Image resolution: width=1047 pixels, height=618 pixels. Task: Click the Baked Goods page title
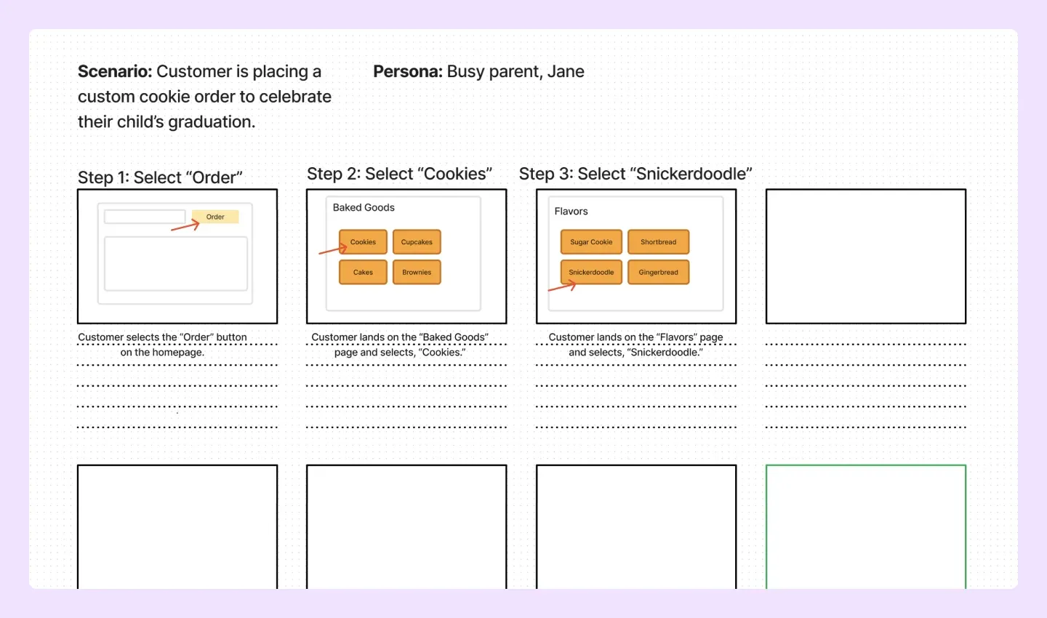click(363, 207)
